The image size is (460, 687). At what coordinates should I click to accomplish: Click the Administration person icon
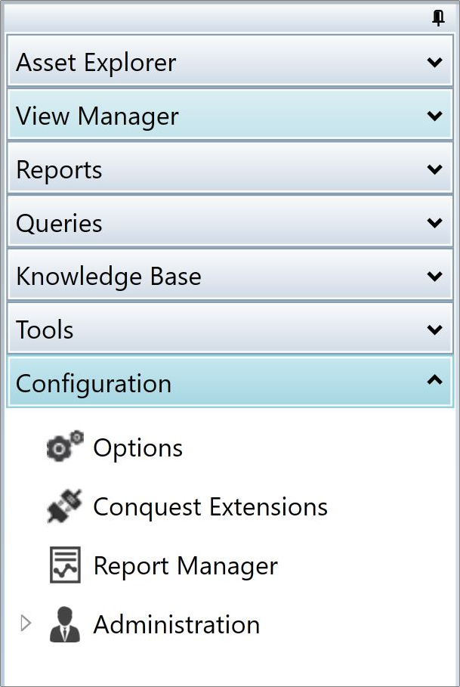click(65, 624)
